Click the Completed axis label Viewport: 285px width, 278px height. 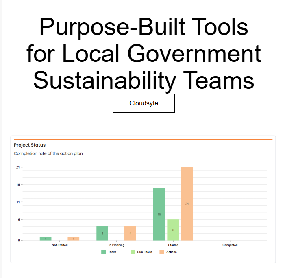(230, 245)
